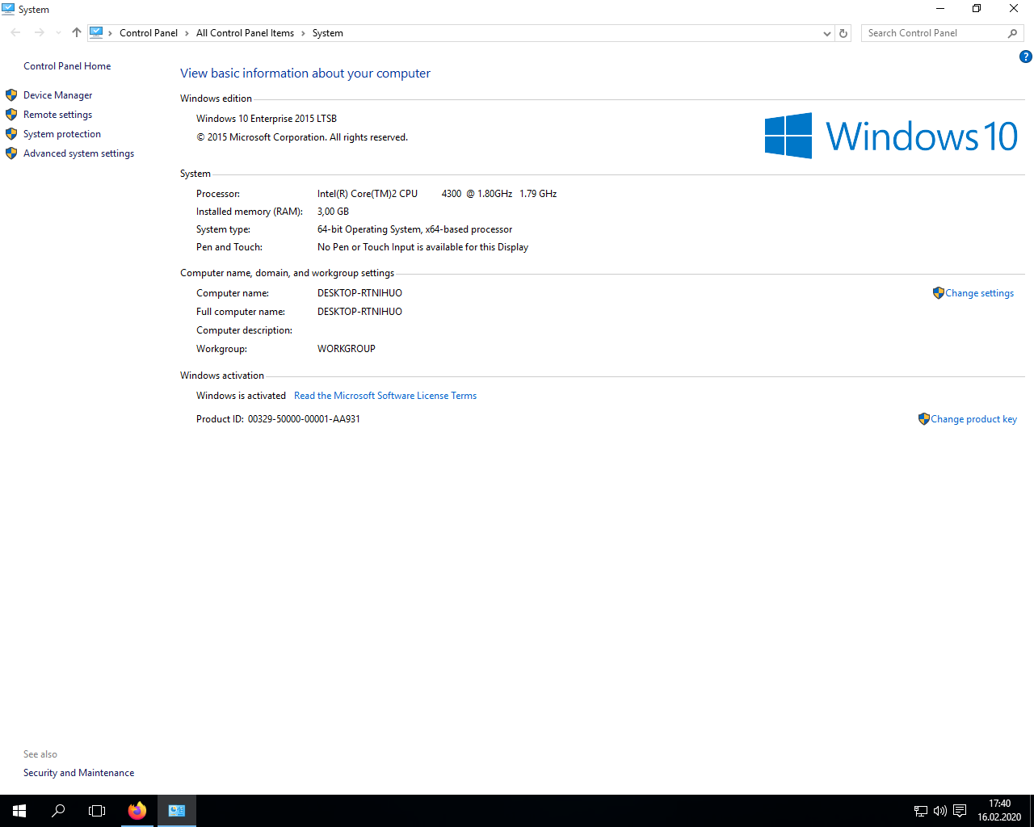
Task: Expand chevron after the address bar computer icon
Action: [111, 33]
